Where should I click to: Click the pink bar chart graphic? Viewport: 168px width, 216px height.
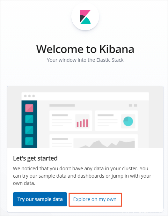click(82, 123)
